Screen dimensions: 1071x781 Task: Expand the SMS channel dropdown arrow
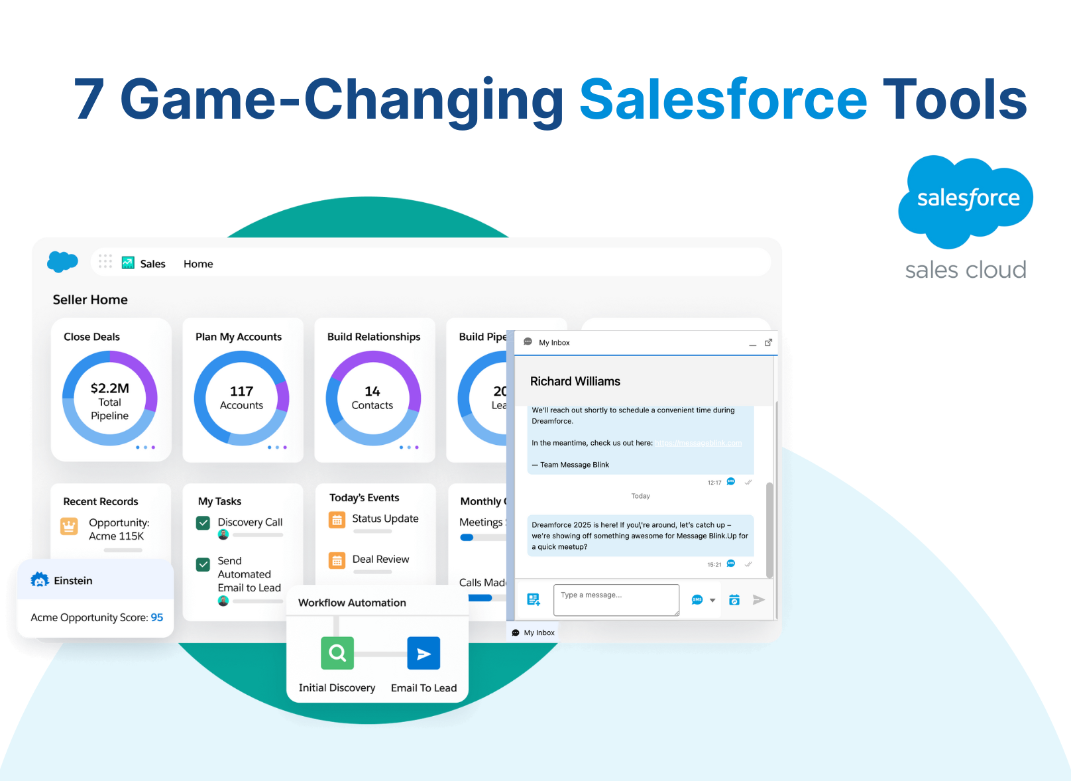tap(712, 600)
